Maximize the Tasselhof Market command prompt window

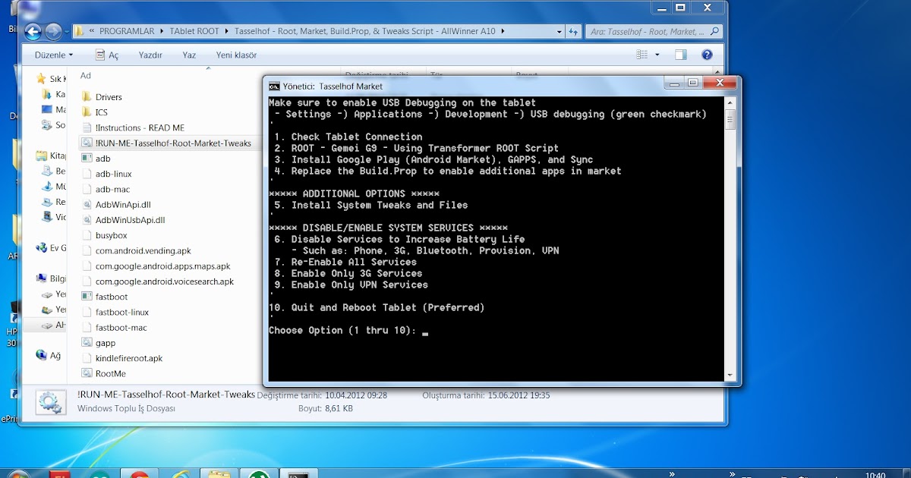click(x=692, y=83)
